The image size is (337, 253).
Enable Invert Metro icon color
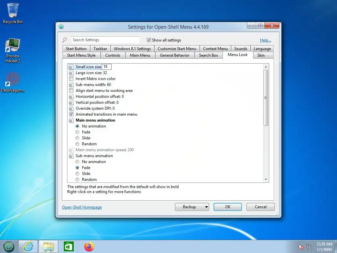pos(71,79)
